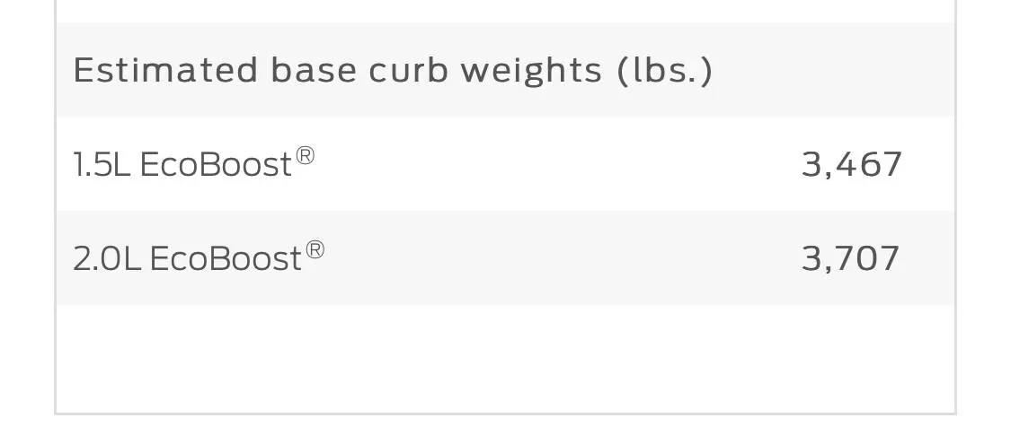
Task: Click the empty gray strip above the header
Action: pyautogui.click(x=505, y=11)
